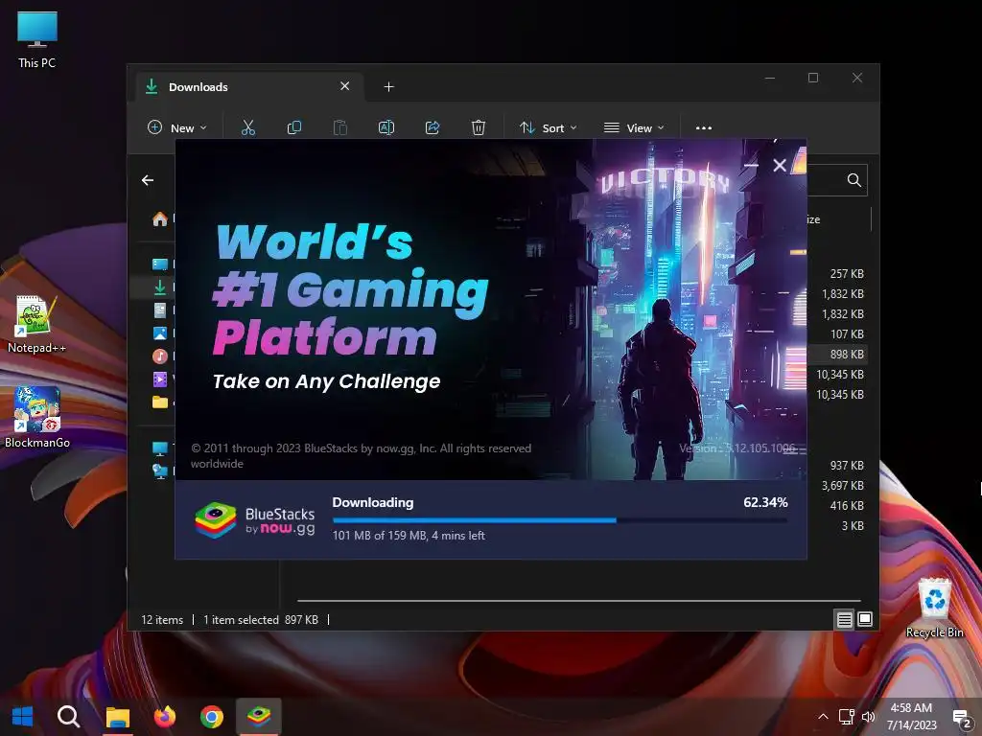Screen dimensions: 982x736
Task: Open File Explorer from the taskbar
Action: coord(117,717)
